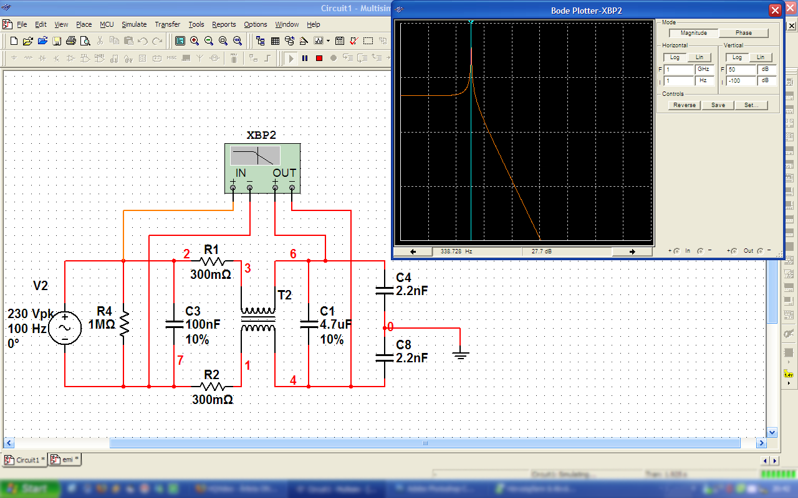This screenshot has width=798, height=498.
Task: Change horizontal initial unit Hz
Action: pos(704,81)
